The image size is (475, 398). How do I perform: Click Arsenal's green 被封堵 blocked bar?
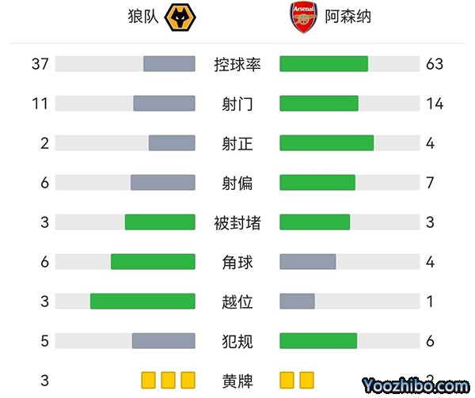[315, 222]
